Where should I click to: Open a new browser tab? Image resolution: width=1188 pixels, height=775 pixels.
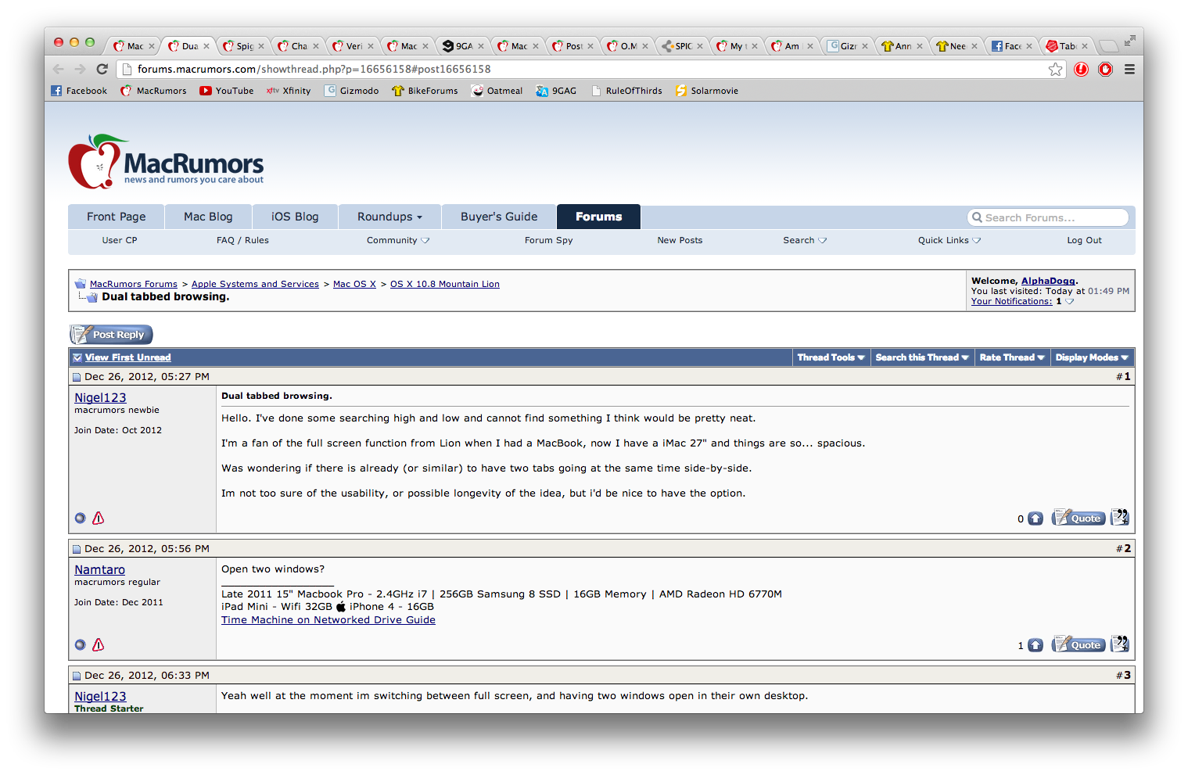pyautogui.click(x=1108, y=46)
